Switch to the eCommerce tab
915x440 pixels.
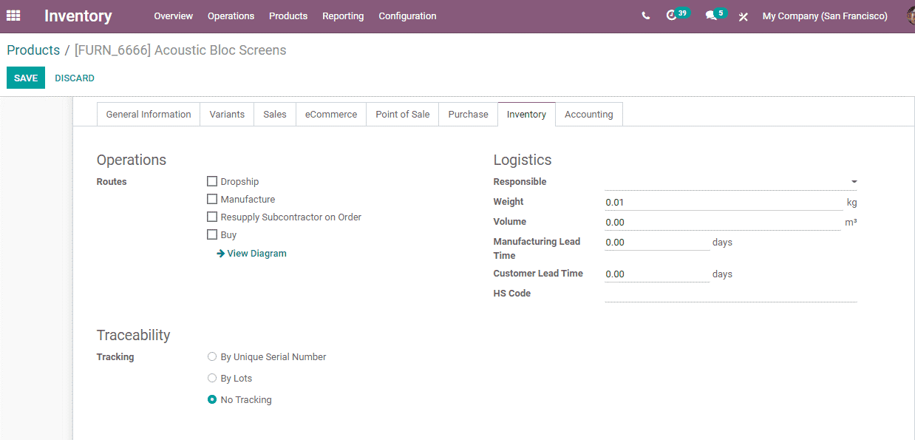pos(331,114)
